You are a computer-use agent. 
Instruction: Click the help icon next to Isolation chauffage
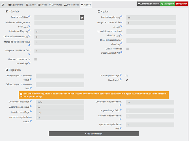pyautogui.click(x=31, y=112)
